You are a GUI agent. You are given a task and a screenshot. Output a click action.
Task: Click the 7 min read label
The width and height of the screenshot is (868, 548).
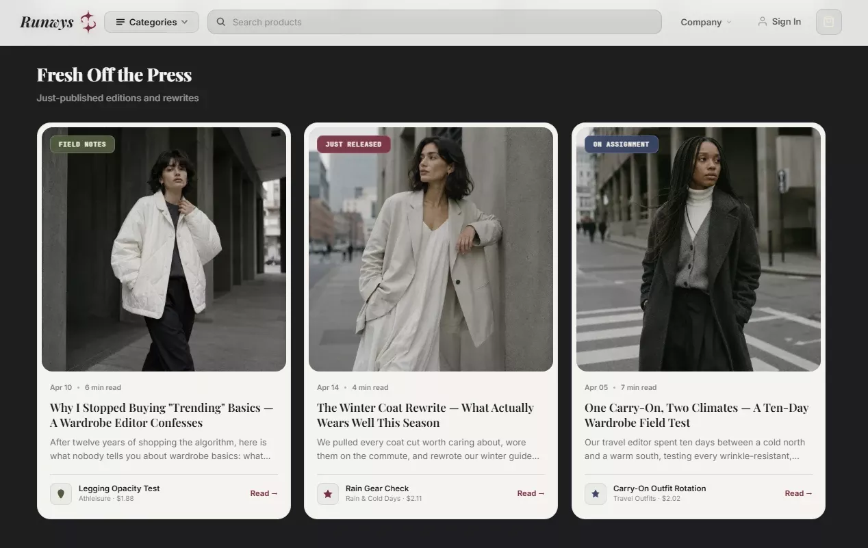639,387
